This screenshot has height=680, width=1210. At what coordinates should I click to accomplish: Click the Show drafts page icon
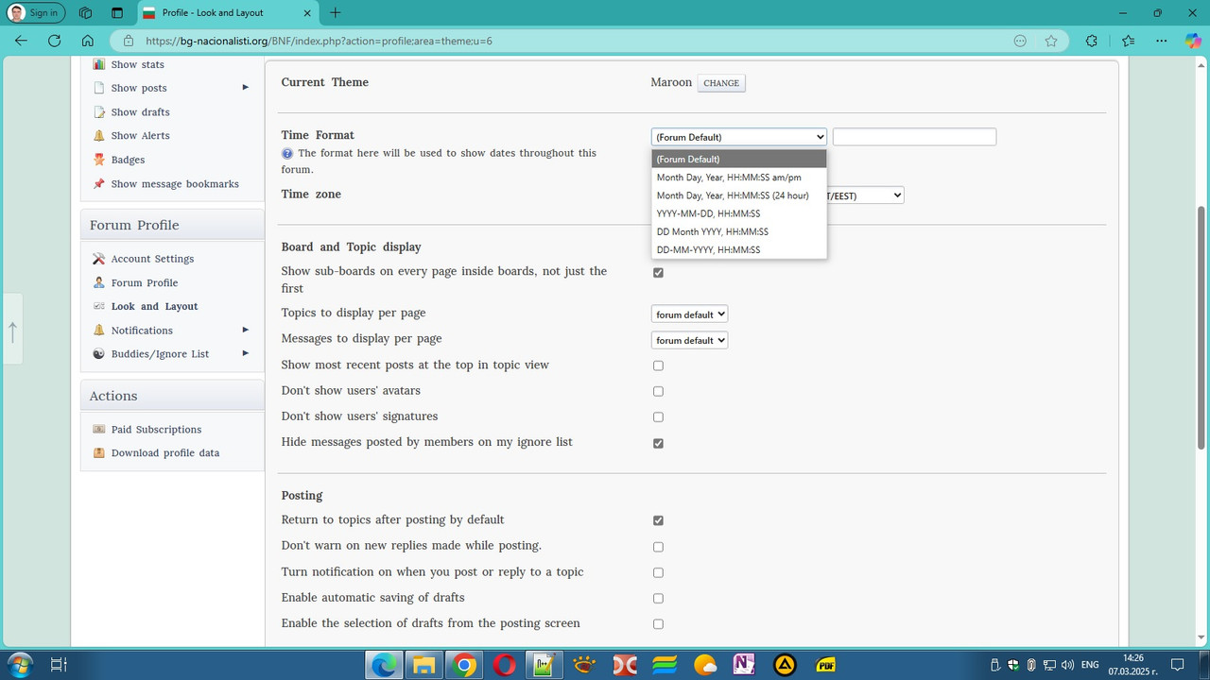coord(99,111)
